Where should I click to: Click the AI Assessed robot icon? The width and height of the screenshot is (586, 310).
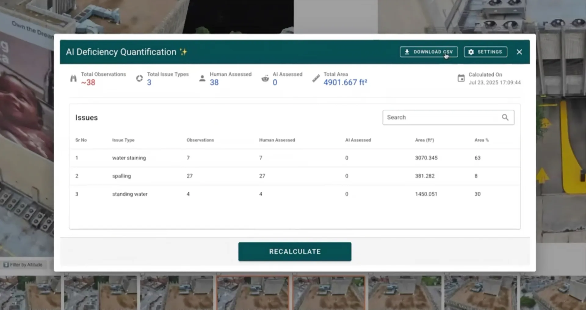265,78
